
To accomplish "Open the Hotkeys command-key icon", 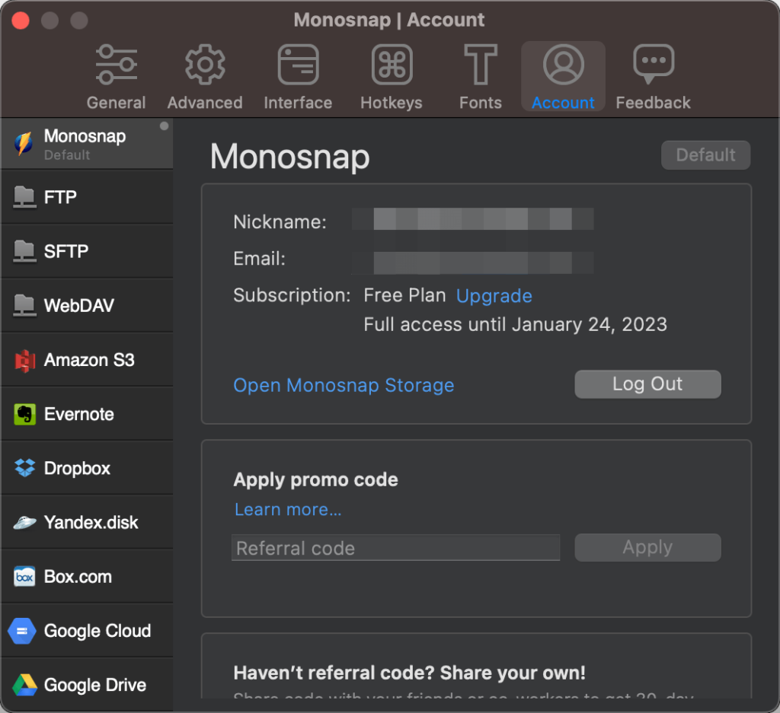I will coord(392,65).
